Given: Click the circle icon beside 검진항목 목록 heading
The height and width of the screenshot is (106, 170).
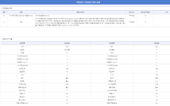Looking at the screenshot, I should (x=2, y=39).
